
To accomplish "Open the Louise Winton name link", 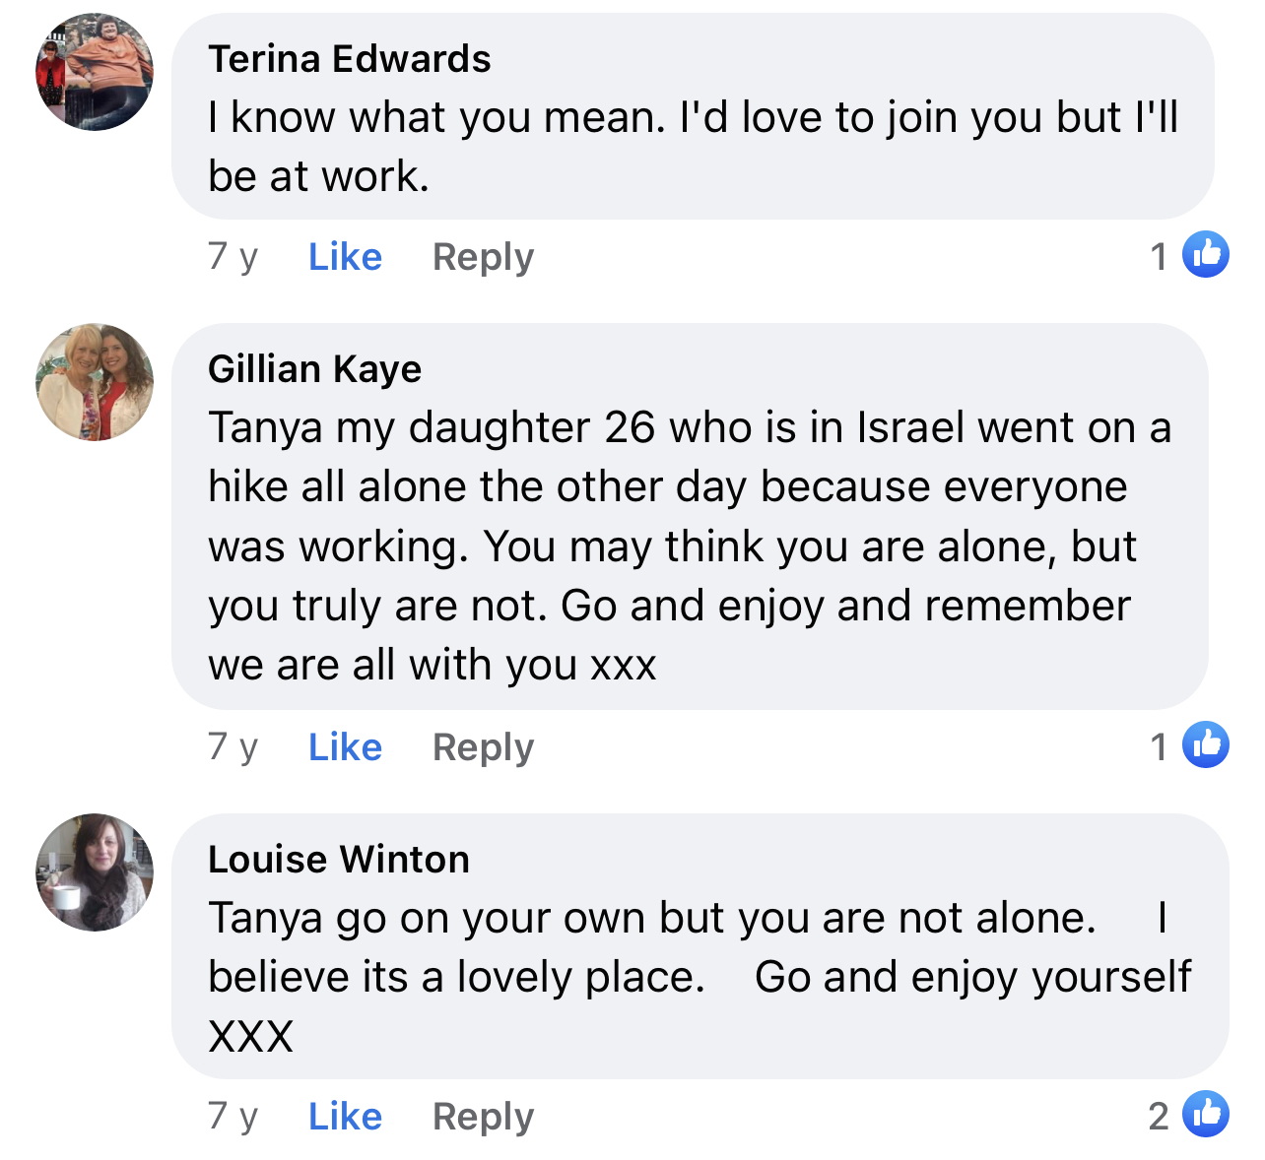I will click(x=339, y=860).
